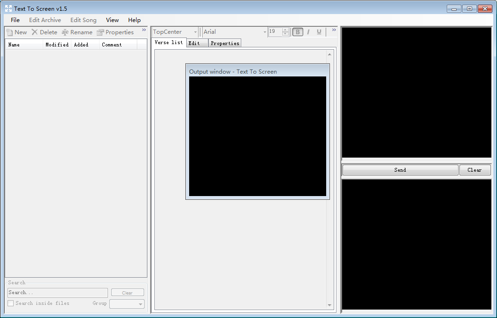Click the Search input field
The width and height of the screenshot is (497, 318).
coord(58,293)
